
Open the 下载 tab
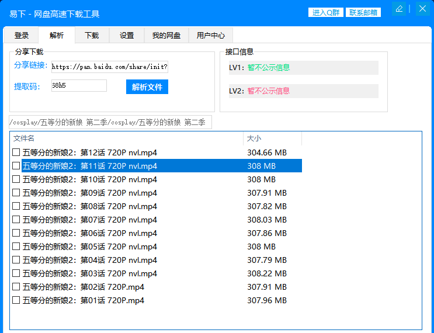pos(92,36)
